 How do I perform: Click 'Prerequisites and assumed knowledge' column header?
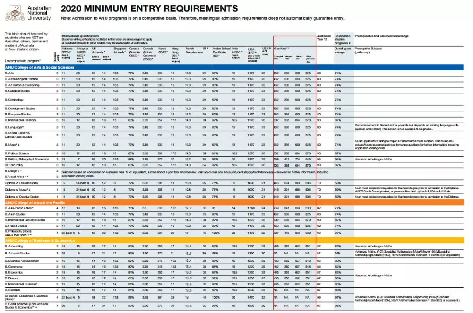point(381,36)
